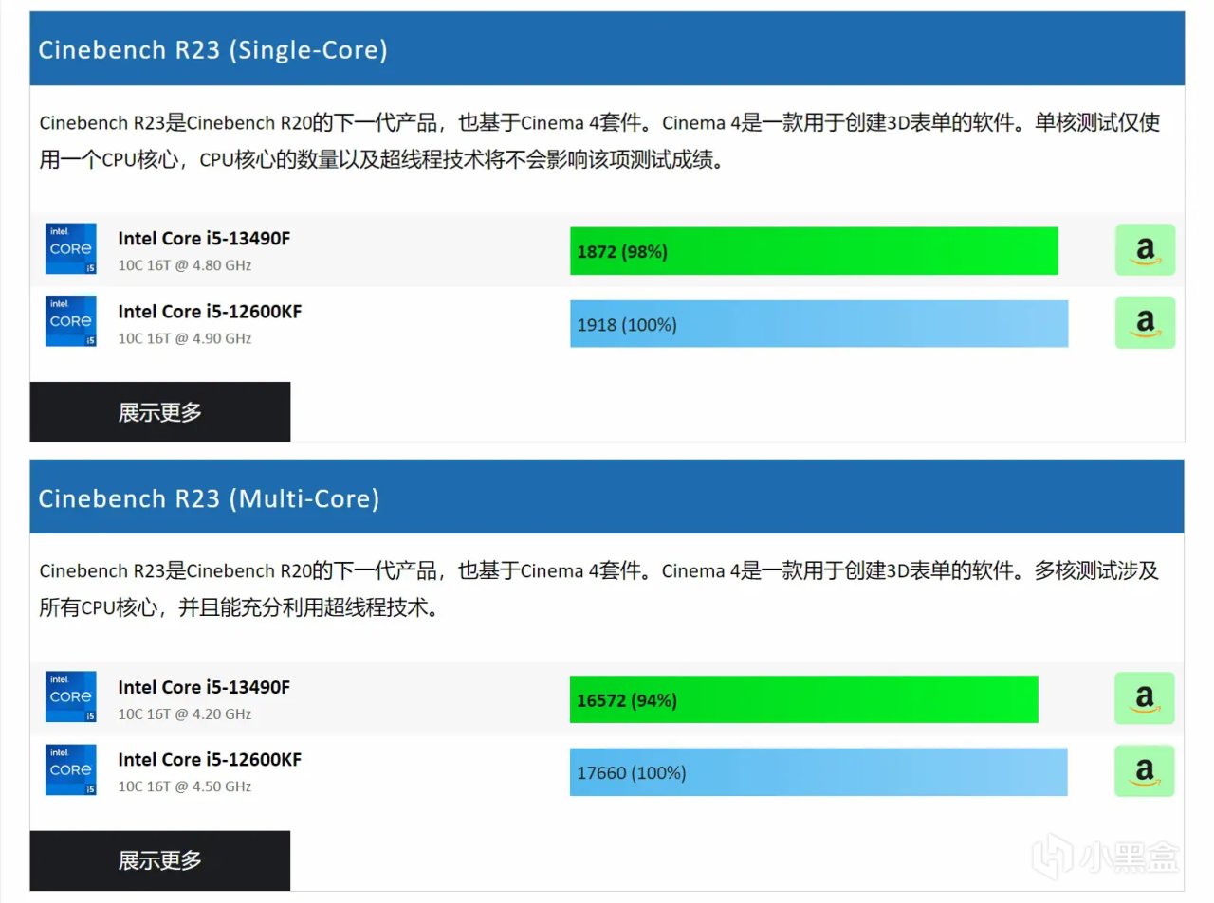Screen dimensions: 1214x903
Task: Open Intel Core i5-12600KF link in Multi-Core list
Action: [210, 760]
